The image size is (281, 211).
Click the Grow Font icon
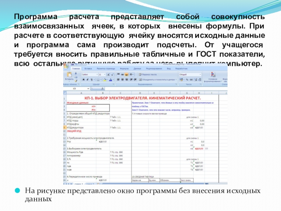(109, 75)
